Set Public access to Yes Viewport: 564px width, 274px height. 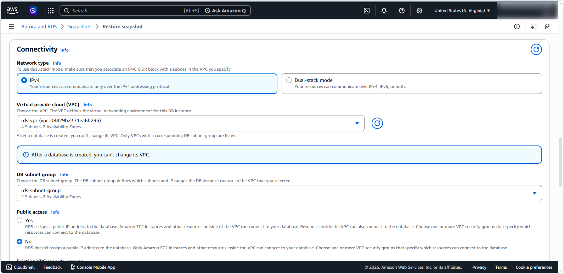point(19,220)
